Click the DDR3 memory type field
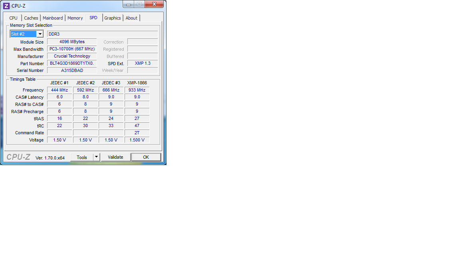460x259 pixels. point(102,34)
